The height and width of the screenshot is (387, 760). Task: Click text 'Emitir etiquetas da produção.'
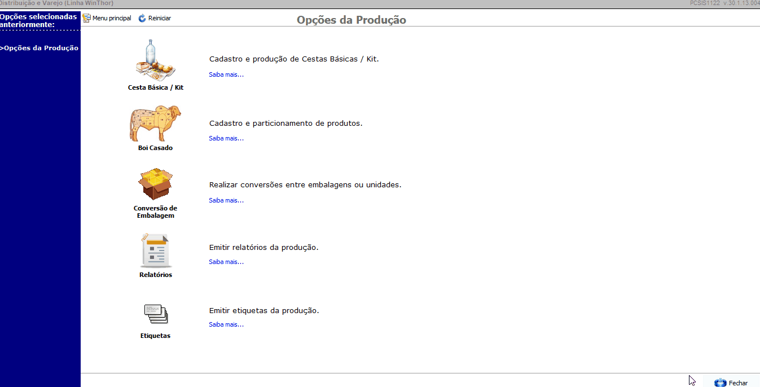[x=264, y=310]
